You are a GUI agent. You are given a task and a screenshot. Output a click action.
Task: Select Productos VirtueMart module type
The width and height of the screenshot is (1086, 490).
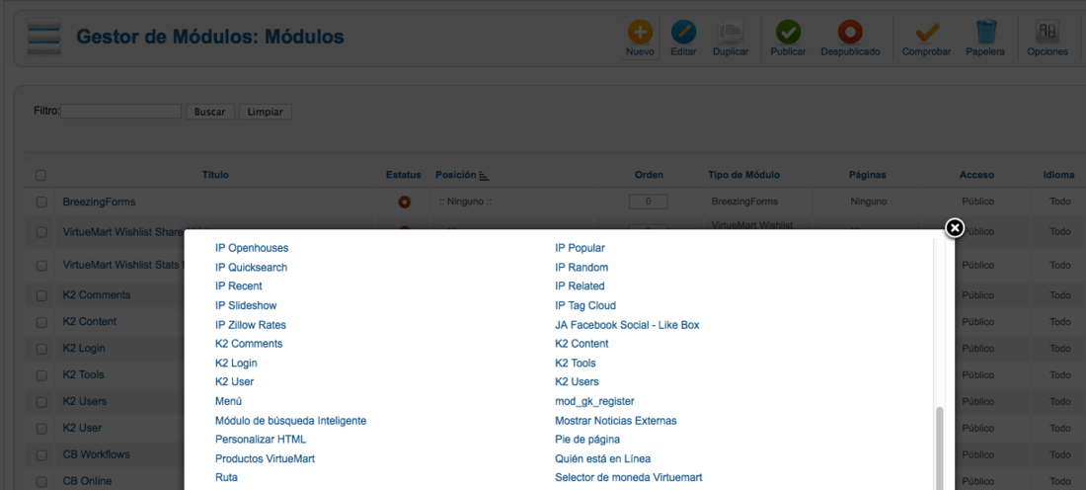point(266,458)
